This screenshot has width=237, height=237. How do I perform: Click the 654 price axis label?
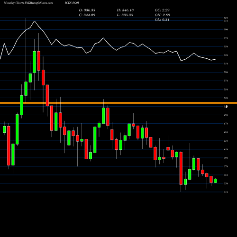tap(226, 46)
